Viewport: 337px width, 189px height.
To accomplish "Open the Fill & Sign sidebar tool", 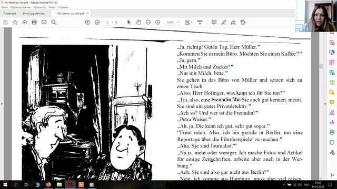I will tap(332, 112).
